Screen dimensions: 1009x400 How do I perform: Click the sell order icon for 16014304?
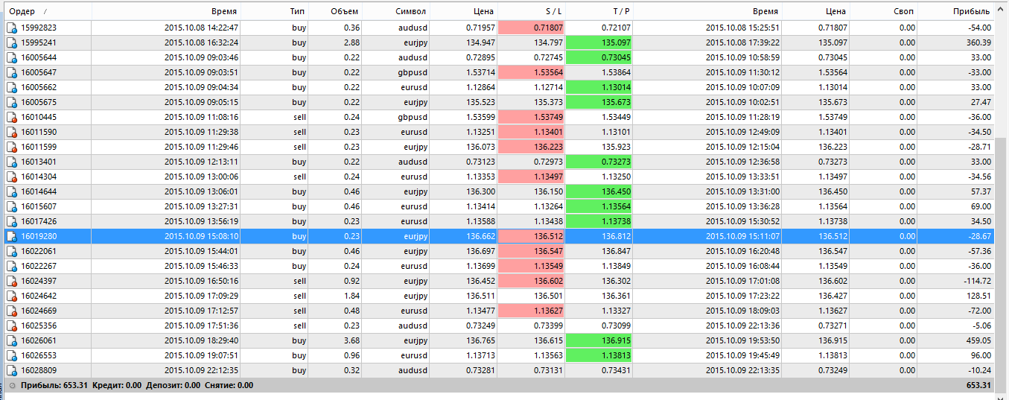pyautogui.click(x=11, y=177)
